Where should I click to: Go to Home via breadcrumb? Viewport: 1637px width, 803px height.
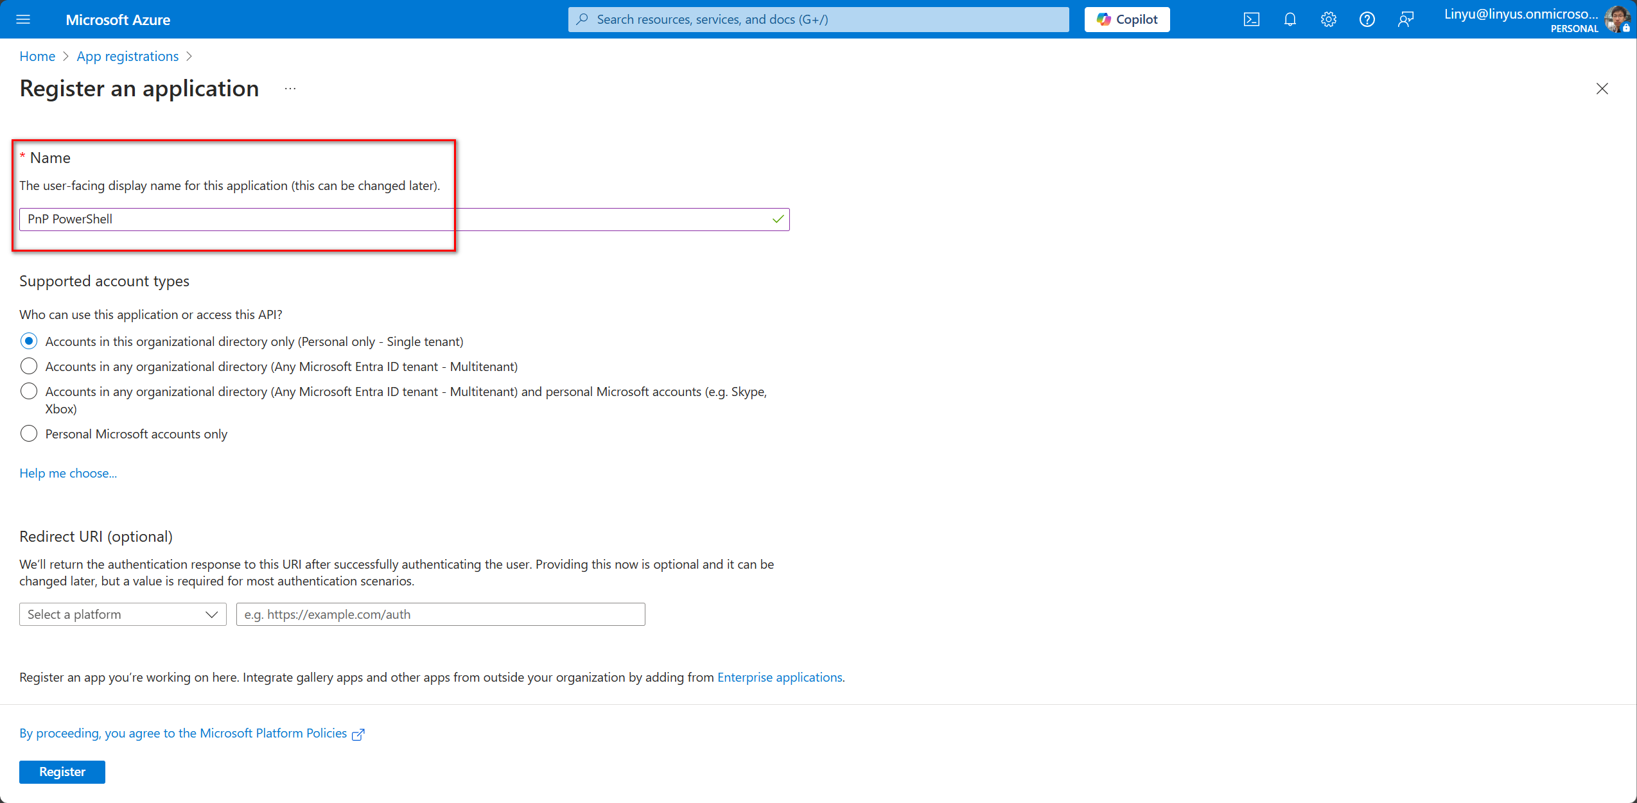coord(37,56)
